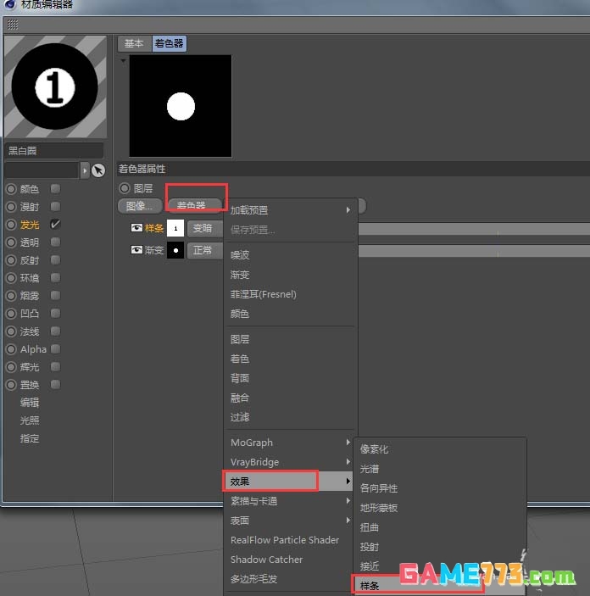Select the 发光 channel radio button

(x=11, y=225)
